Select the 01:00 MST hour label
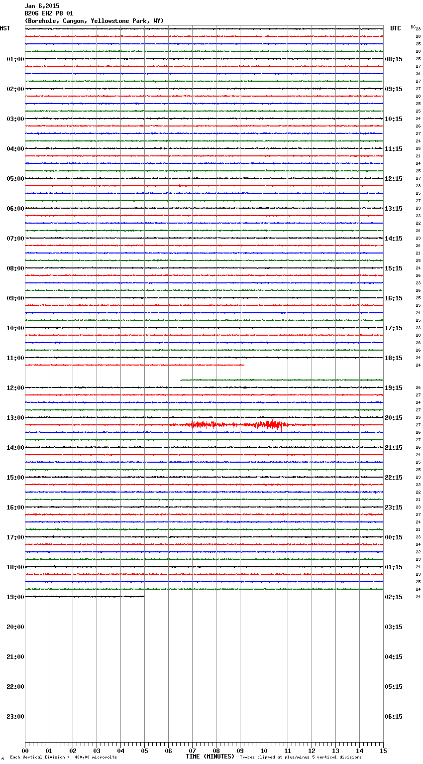The width and height of the screenshot is (423, 764). tap(15, 59)
